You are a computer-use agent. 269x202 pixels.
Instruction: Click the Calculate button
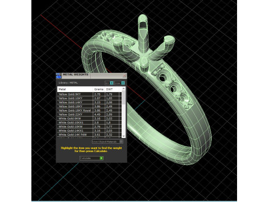pos(91,158)
